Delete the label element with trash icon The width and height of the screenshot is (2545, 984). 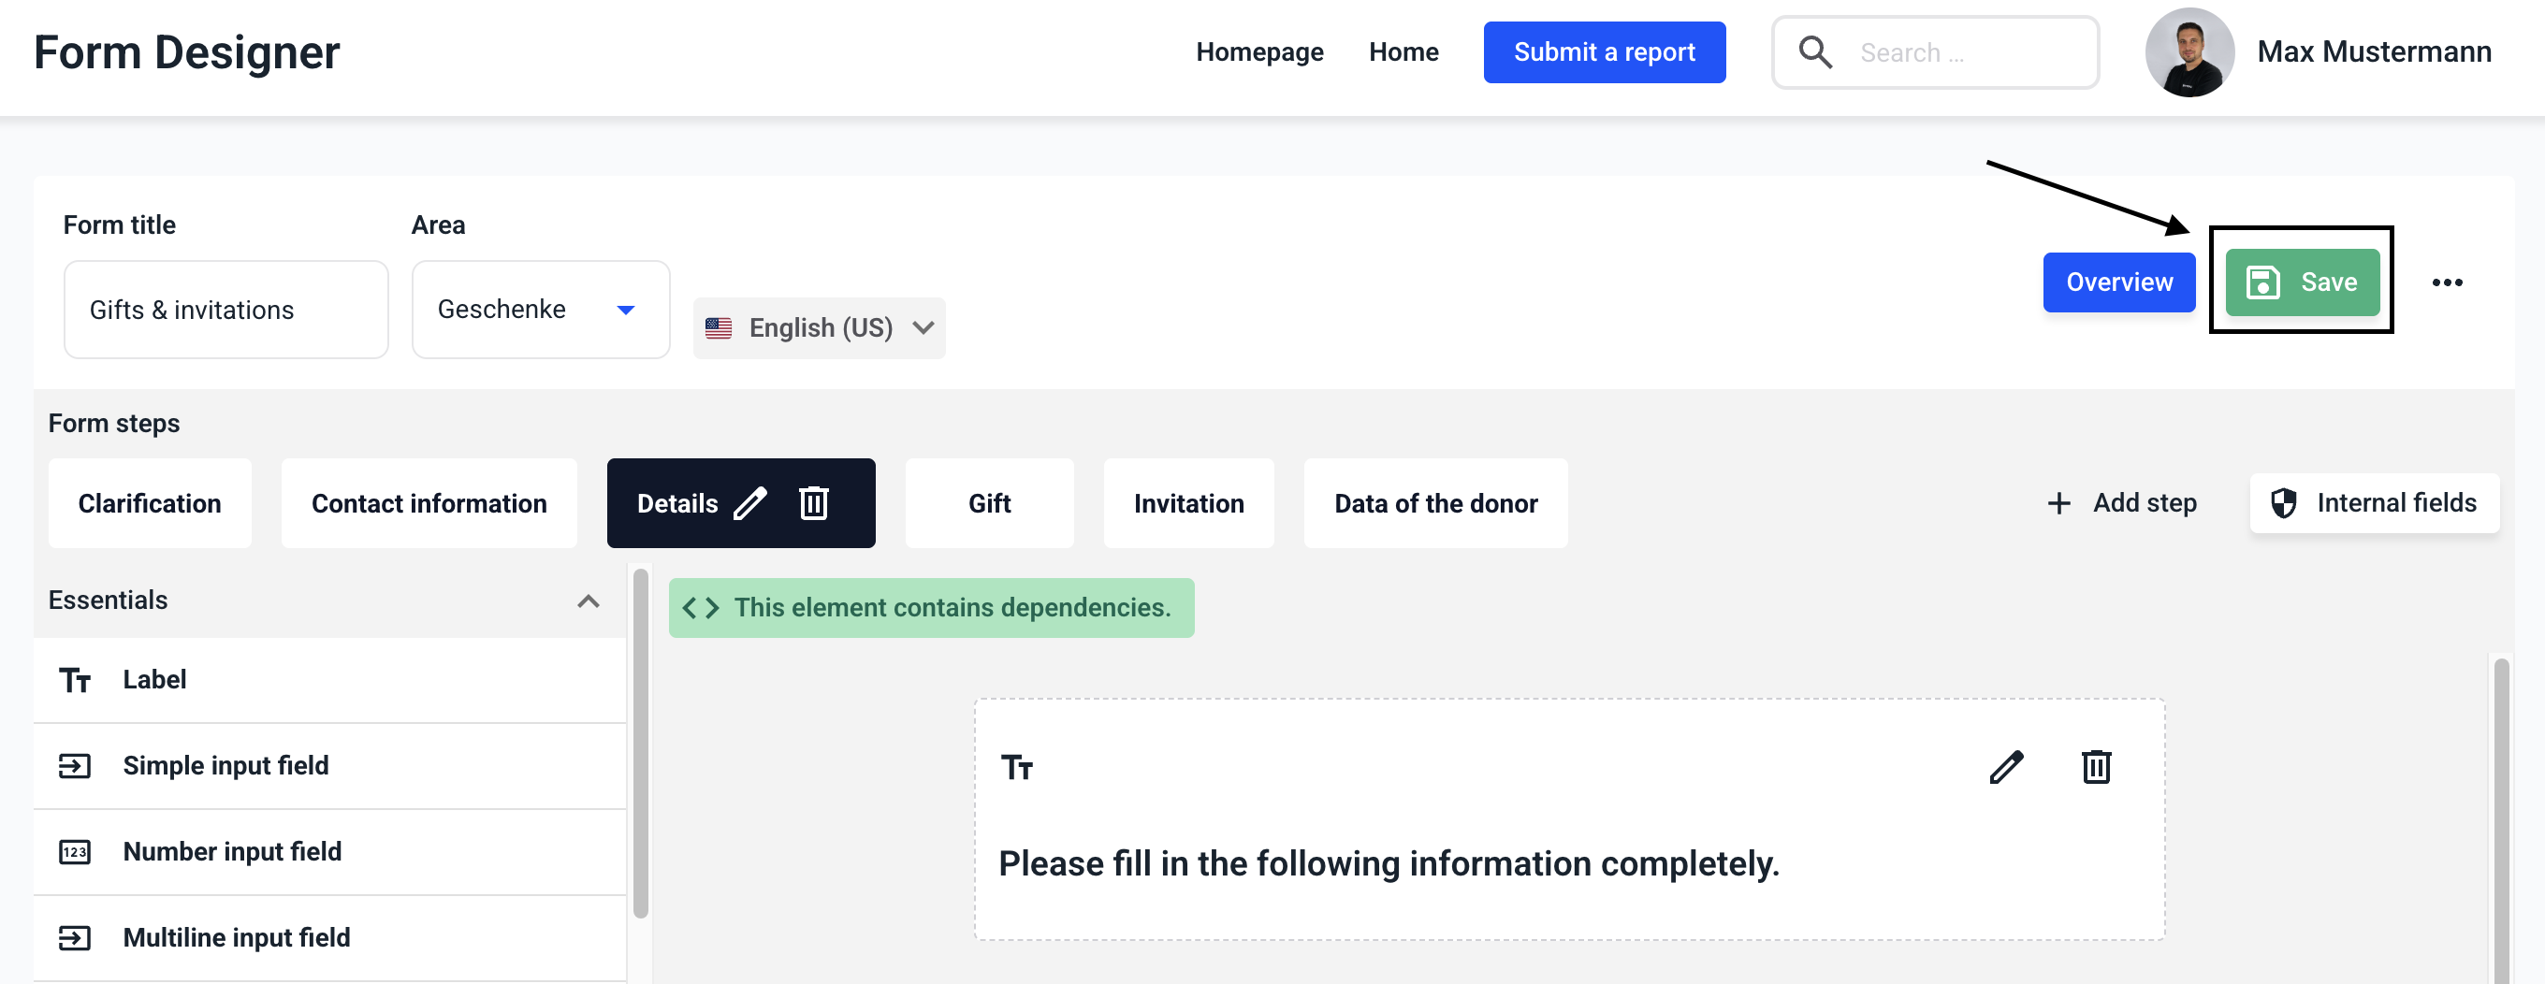click(x=2096, y=768)
